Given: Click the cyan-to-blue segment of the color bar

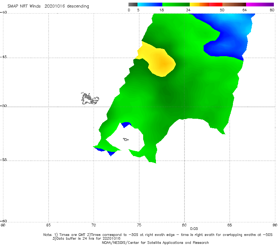Looking at the screenshot, I should pyautogui.click(x=150, y=5).
